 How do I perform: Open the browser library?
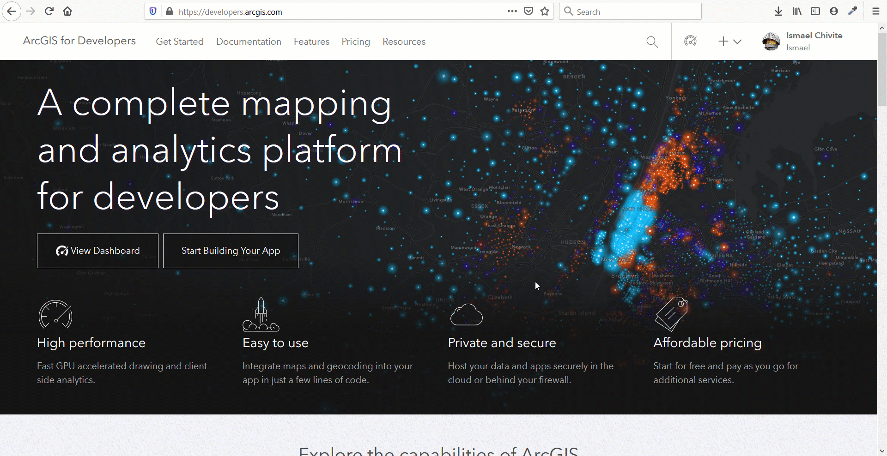797,12
